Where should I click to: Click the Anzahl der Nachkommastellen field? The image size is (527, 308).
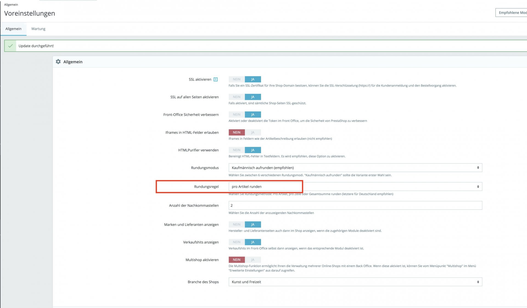(x=355, y=205)
